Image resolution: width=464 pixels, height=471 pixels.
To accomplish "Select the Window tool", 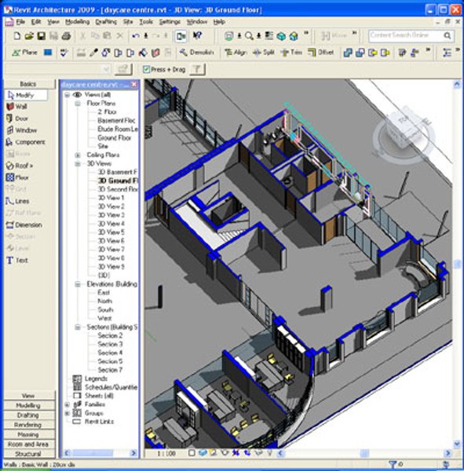I will click(x=22, y=130).
